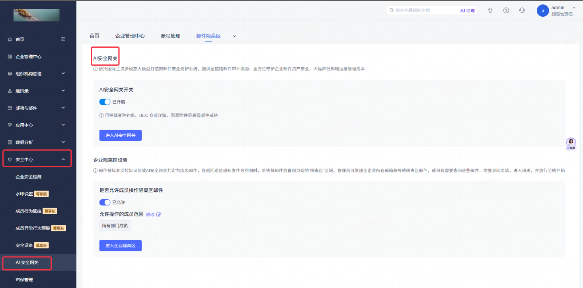Click the edit pencil icon beside 修改
This screenshot has width=583, height=288.
click(159, 214)
